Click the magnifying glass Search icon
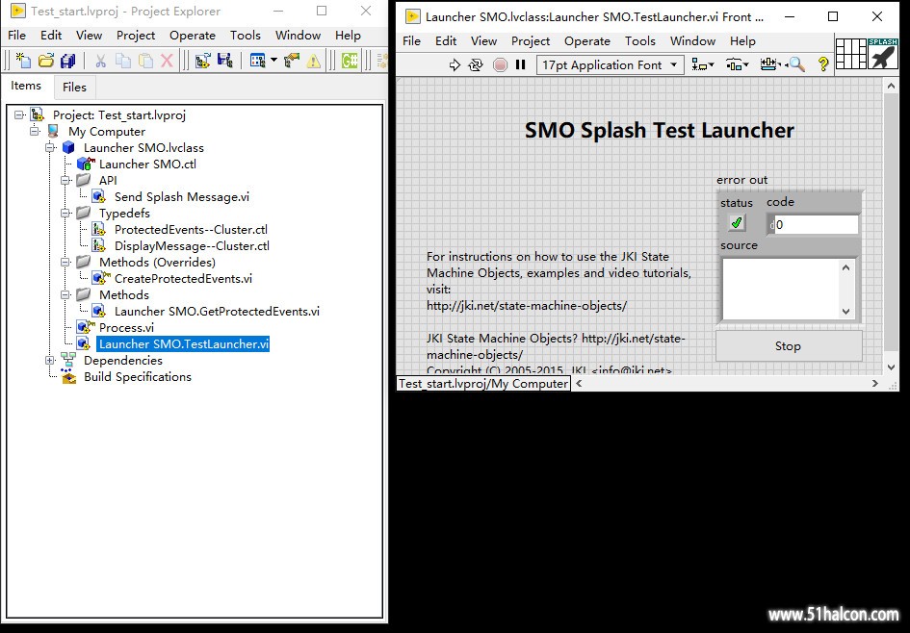This screenshot has width=910, height=633. [x=796, y=64]
